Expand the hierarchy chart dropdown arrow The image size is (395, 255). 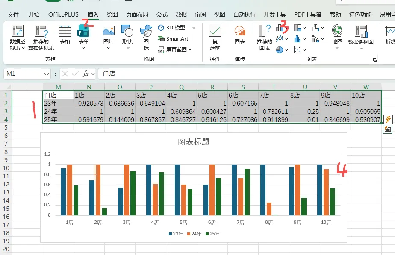304,28
